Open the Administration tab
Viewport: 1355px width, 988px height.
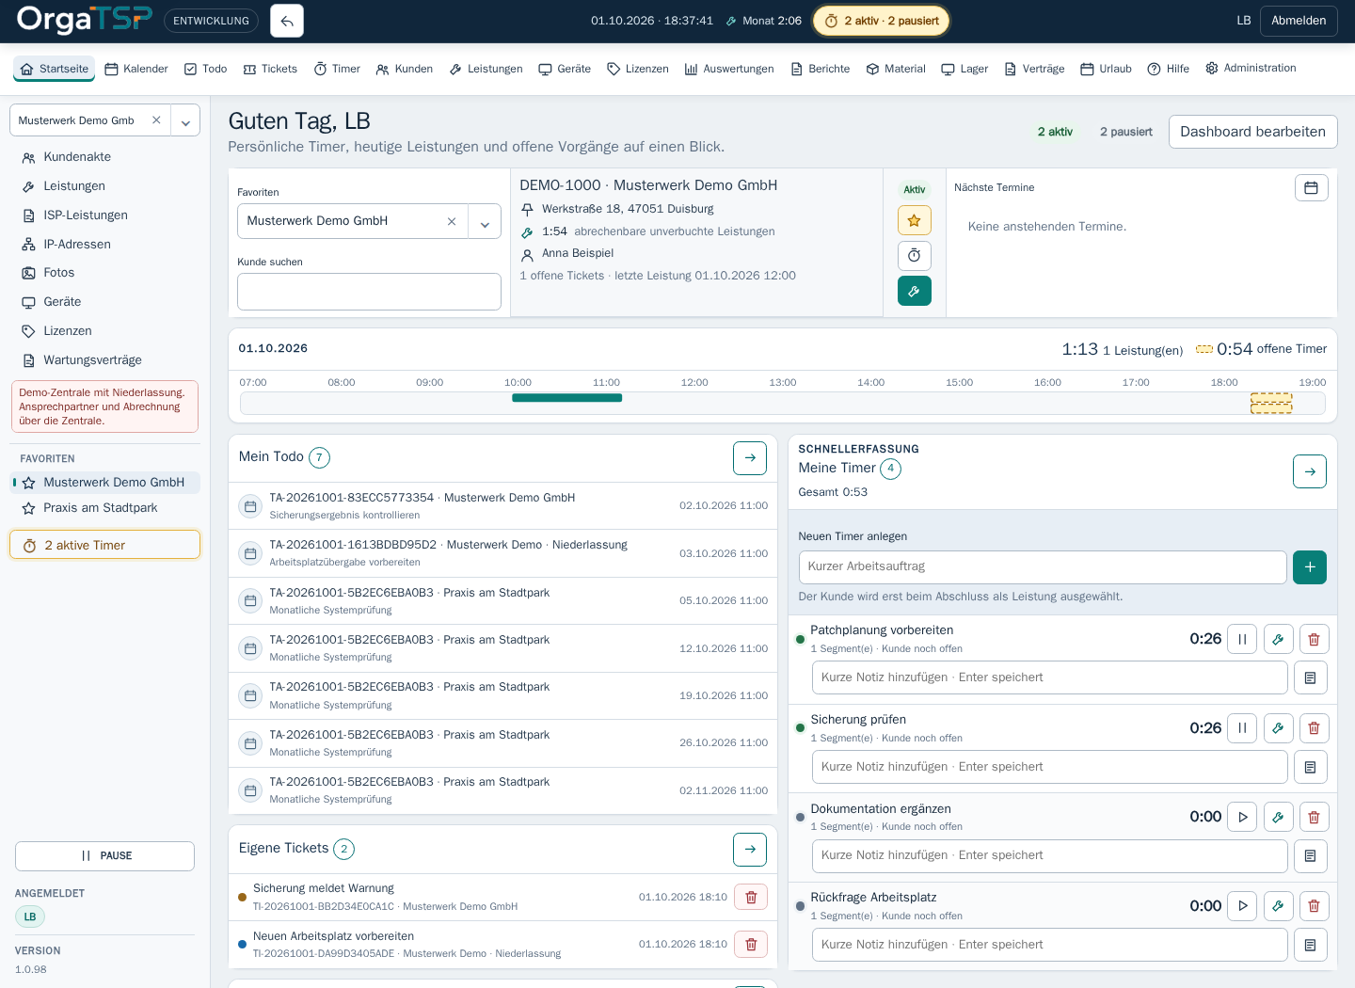coord(1251,69)
